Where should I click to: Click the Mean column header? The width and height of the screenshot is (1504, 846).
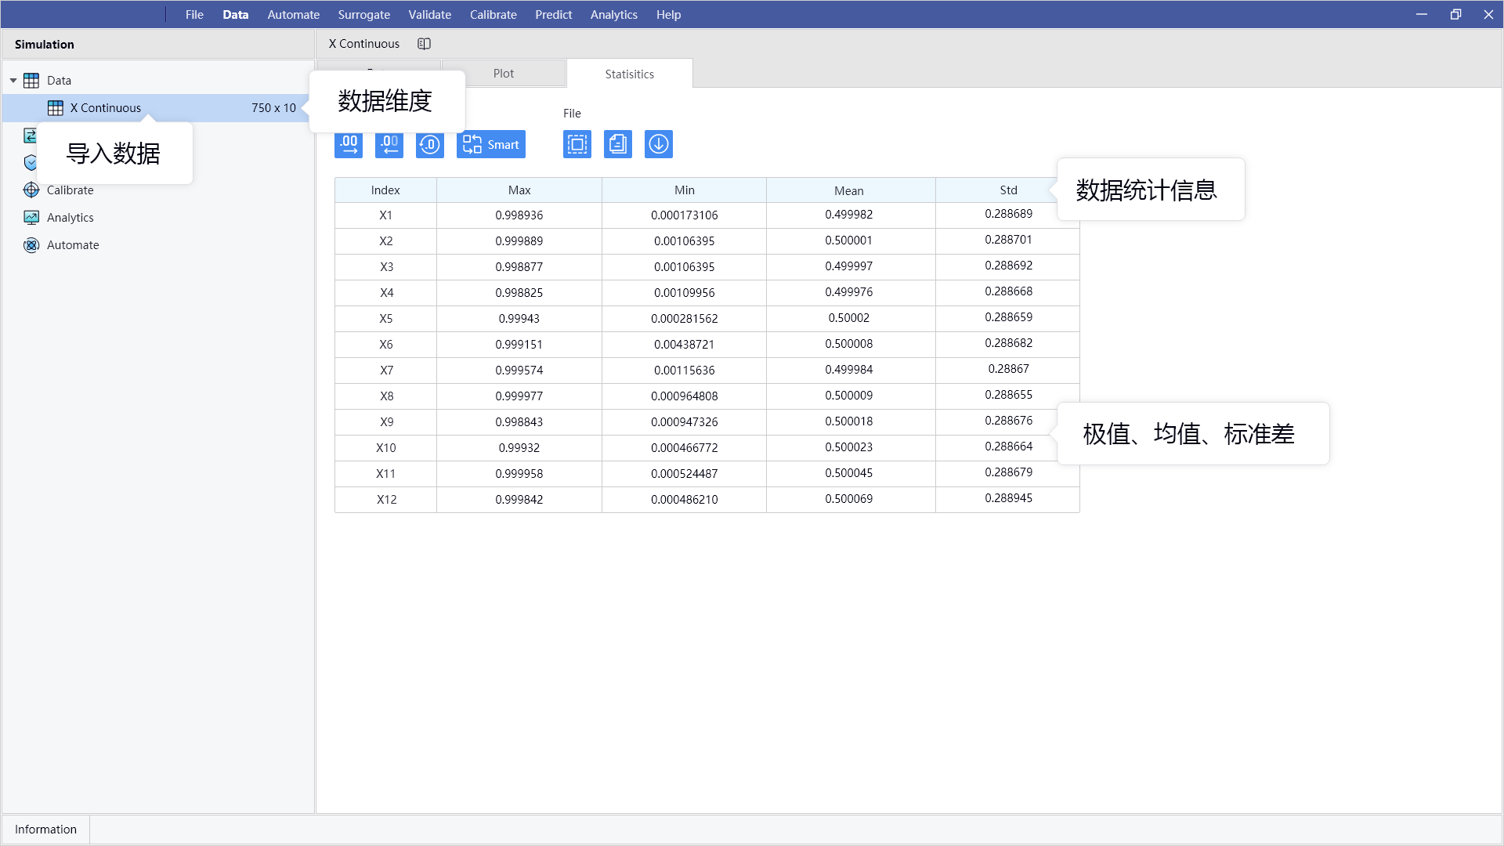[x=849, y=190]
